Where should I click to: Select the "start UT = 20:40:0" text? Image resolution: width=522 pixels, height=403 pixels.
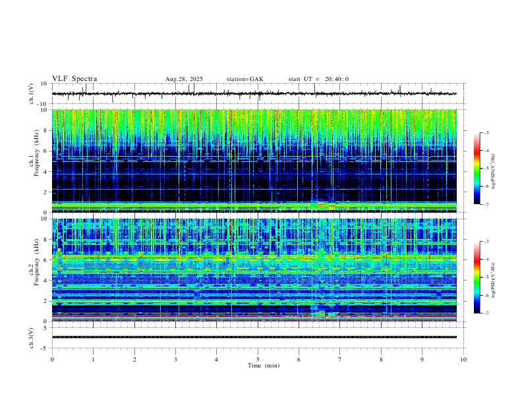tap(318, 79)
